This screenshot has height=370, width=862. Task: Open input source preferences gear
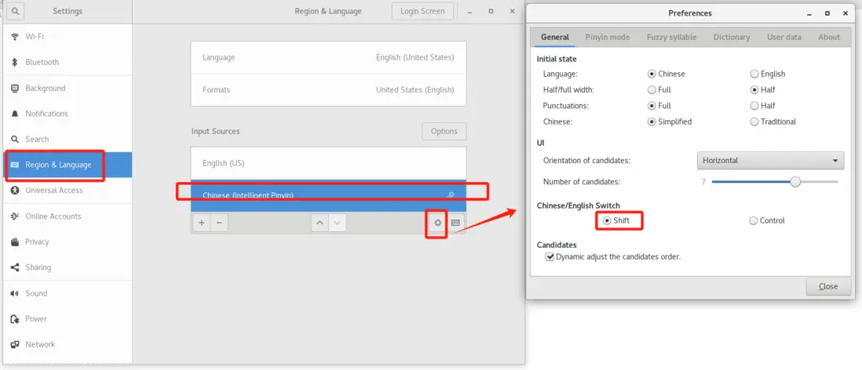(437, 223)
